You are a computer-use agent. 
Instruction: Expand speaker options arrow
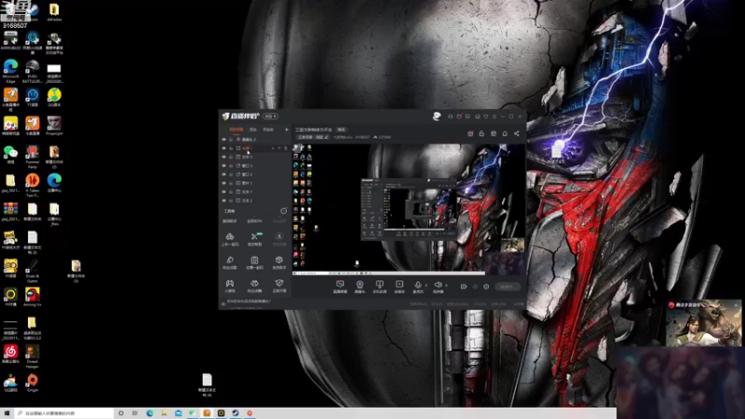446,286
